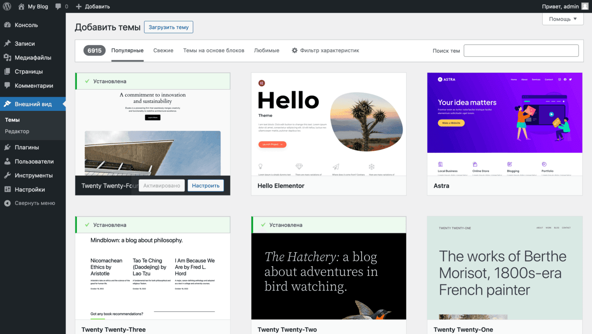The image size is (592, 334).
Task: Click the home icon beside My Blog
Action: (x=21, y=6)
